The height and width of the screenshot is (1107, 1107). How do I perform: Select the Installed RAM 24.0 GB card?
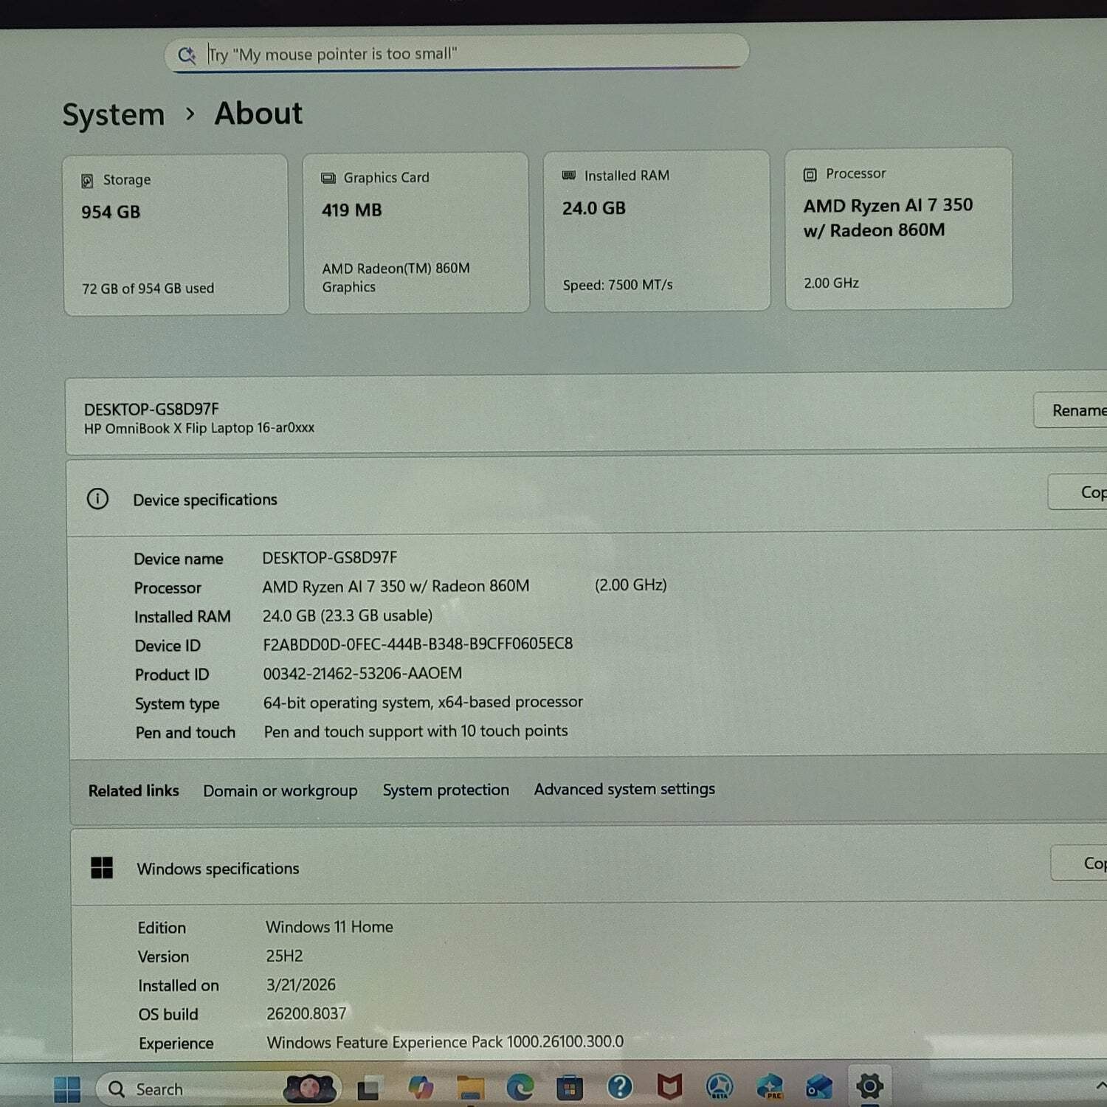click(657, 231)
